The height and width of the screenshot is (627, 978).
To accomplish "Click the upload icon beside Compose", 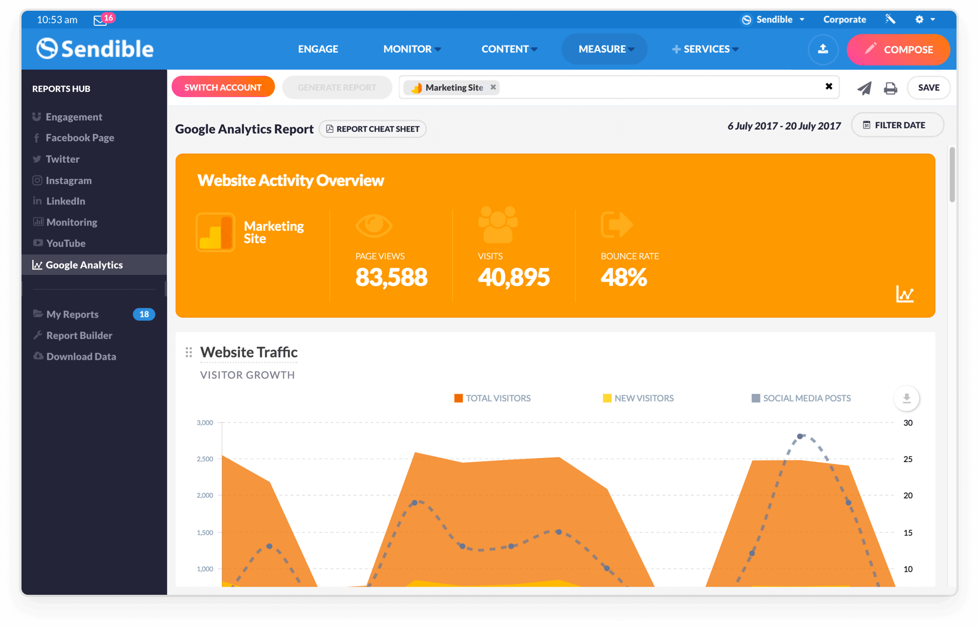I will (823, 49).
